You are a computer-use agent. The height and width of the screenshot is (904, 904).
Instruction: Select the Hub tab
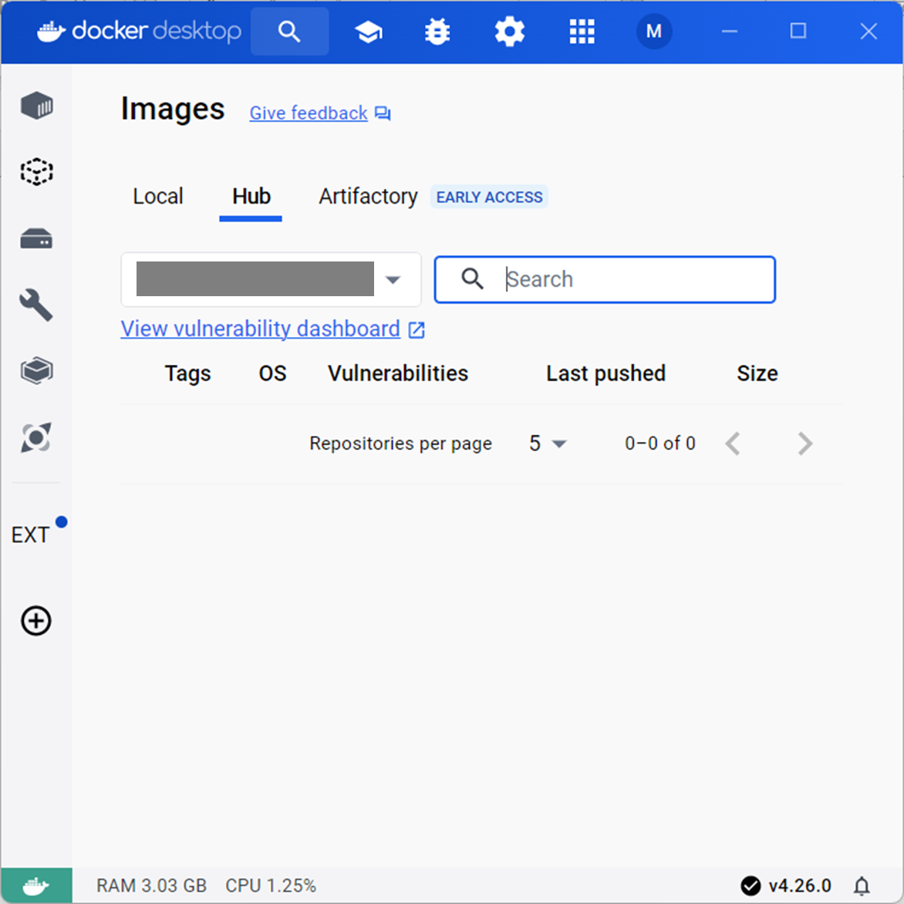click(x=251, y=197)
